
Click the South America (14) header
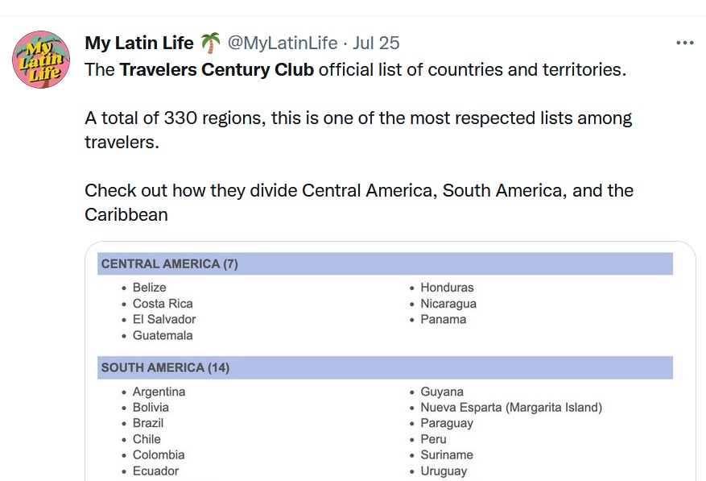(165, 367)
